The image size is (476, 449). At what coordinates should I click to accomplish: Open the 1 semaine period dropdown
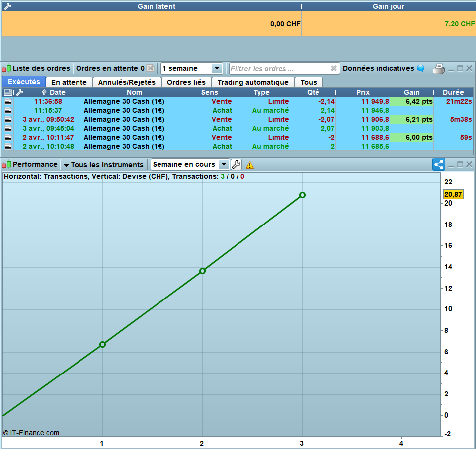point(217,69)
